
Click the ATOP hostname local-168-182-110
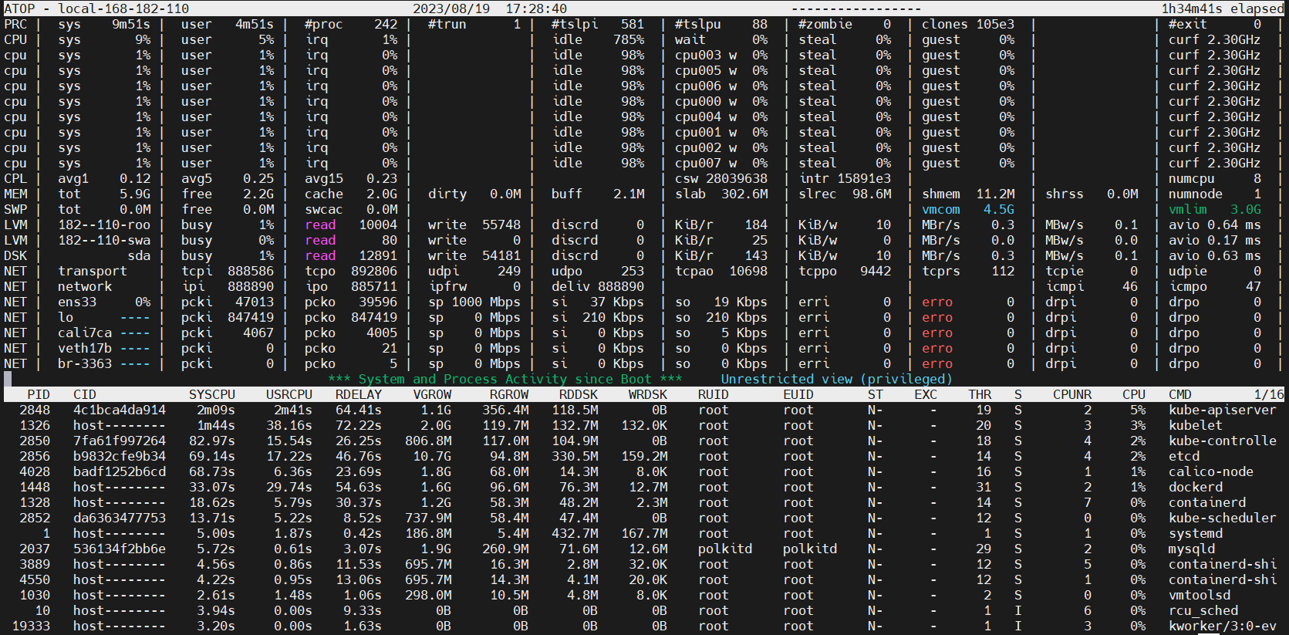click(123, 8)
